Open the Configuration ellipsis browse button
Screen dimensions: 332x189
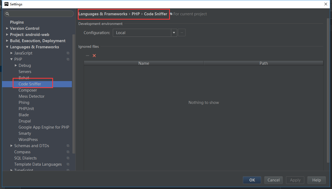click(x=182, y=33)
